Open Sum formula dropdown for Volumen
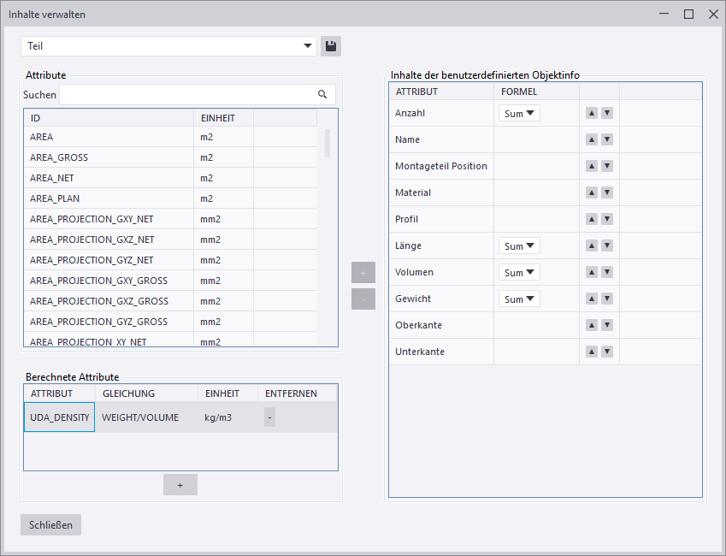The height and width of the screenshot is (556, 726). [x=519, y=273]
